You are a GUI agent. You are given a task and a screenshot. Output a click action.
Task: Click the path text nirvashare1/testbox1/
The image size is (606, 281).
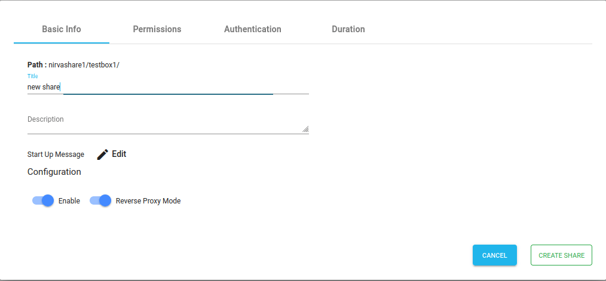[84, 65]
